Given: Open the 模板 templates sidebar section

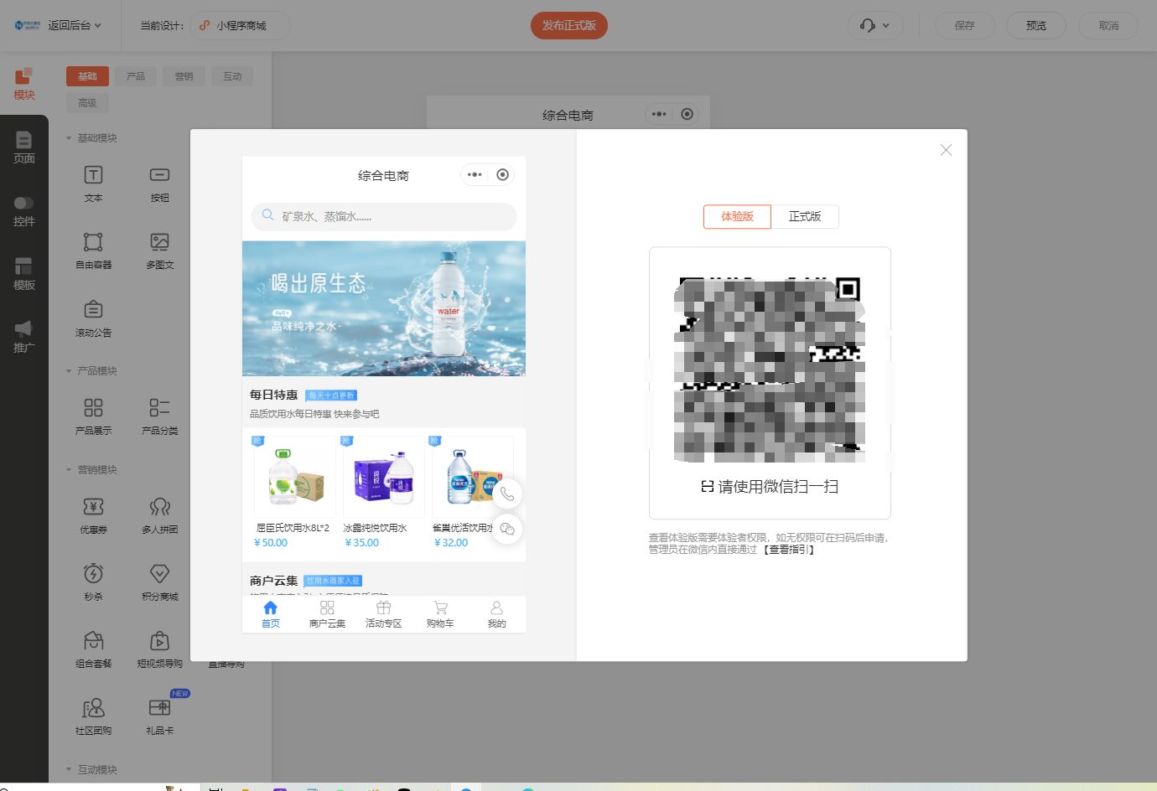Looking at the screenshot, I should click(24, 274).
